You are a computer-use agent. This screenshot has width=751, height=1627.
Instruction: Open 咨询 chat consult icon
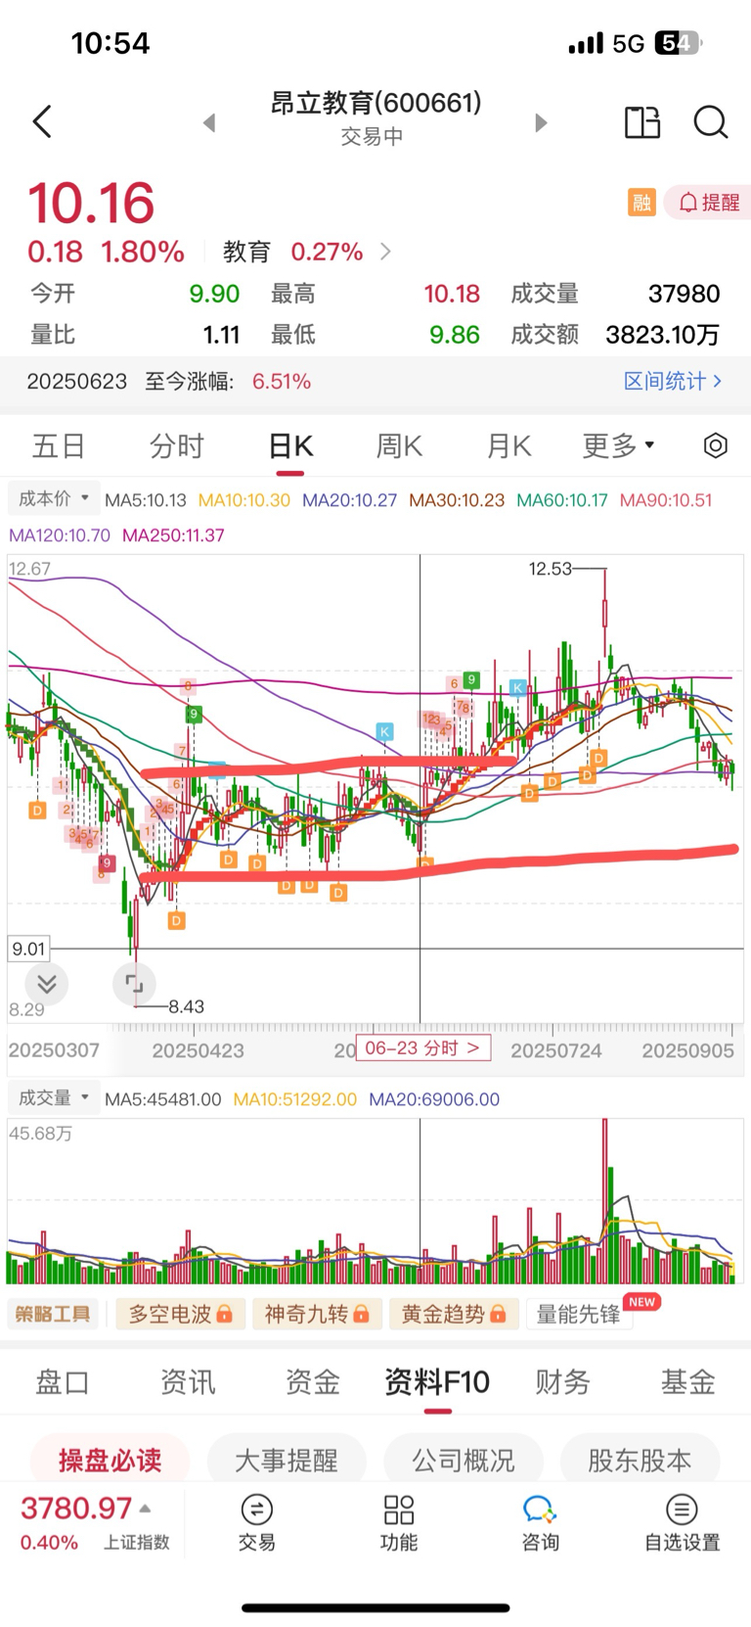[x=540, y=1522]
